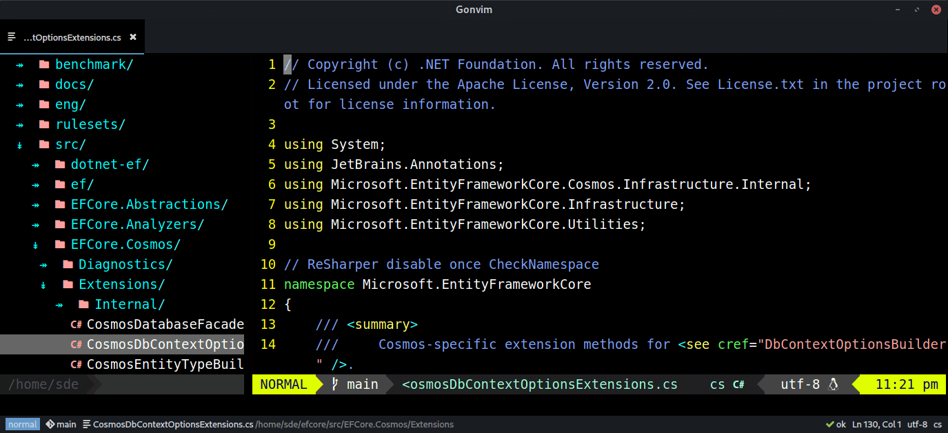Screen dimensions: 948x433
Task: Click the cs filetype label in statusline
Action: click(x=718, y=385)
